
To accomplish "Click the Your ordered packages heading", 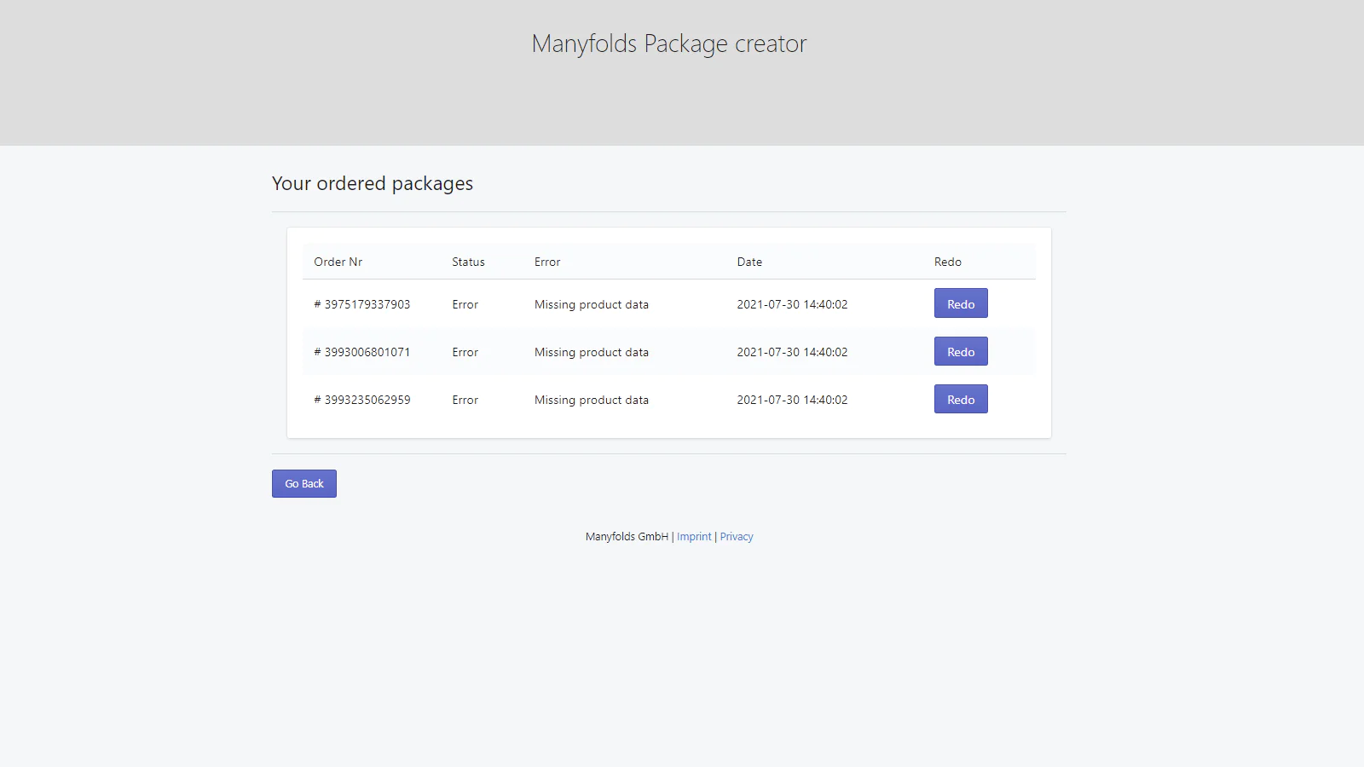I will (373, 184).
